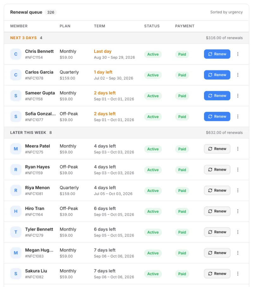Viewport: 253px width, 287px height.
Task: Open more options for Carlos Garcia
Action: pos(238,75)
